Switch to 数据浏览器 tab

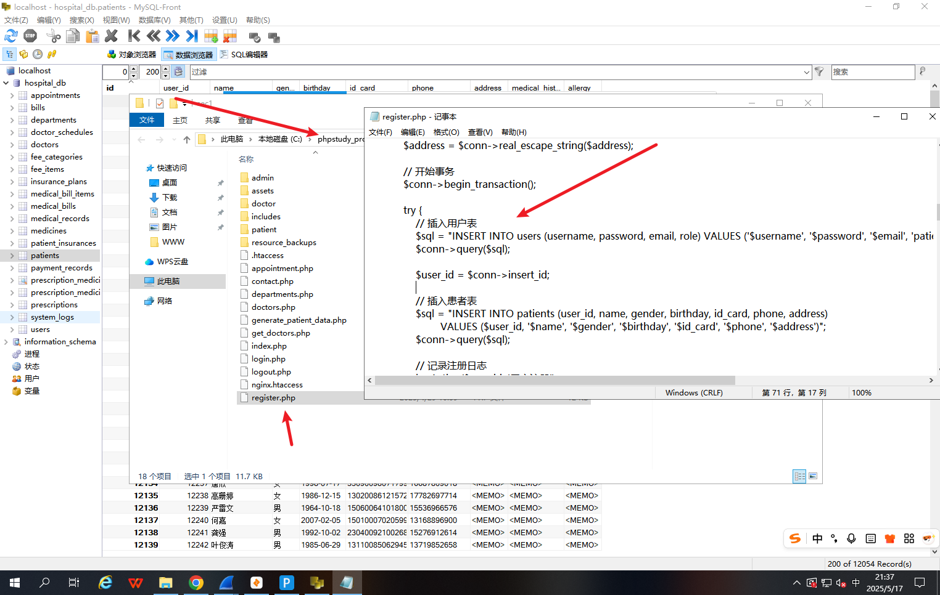[x=189, y=55]
